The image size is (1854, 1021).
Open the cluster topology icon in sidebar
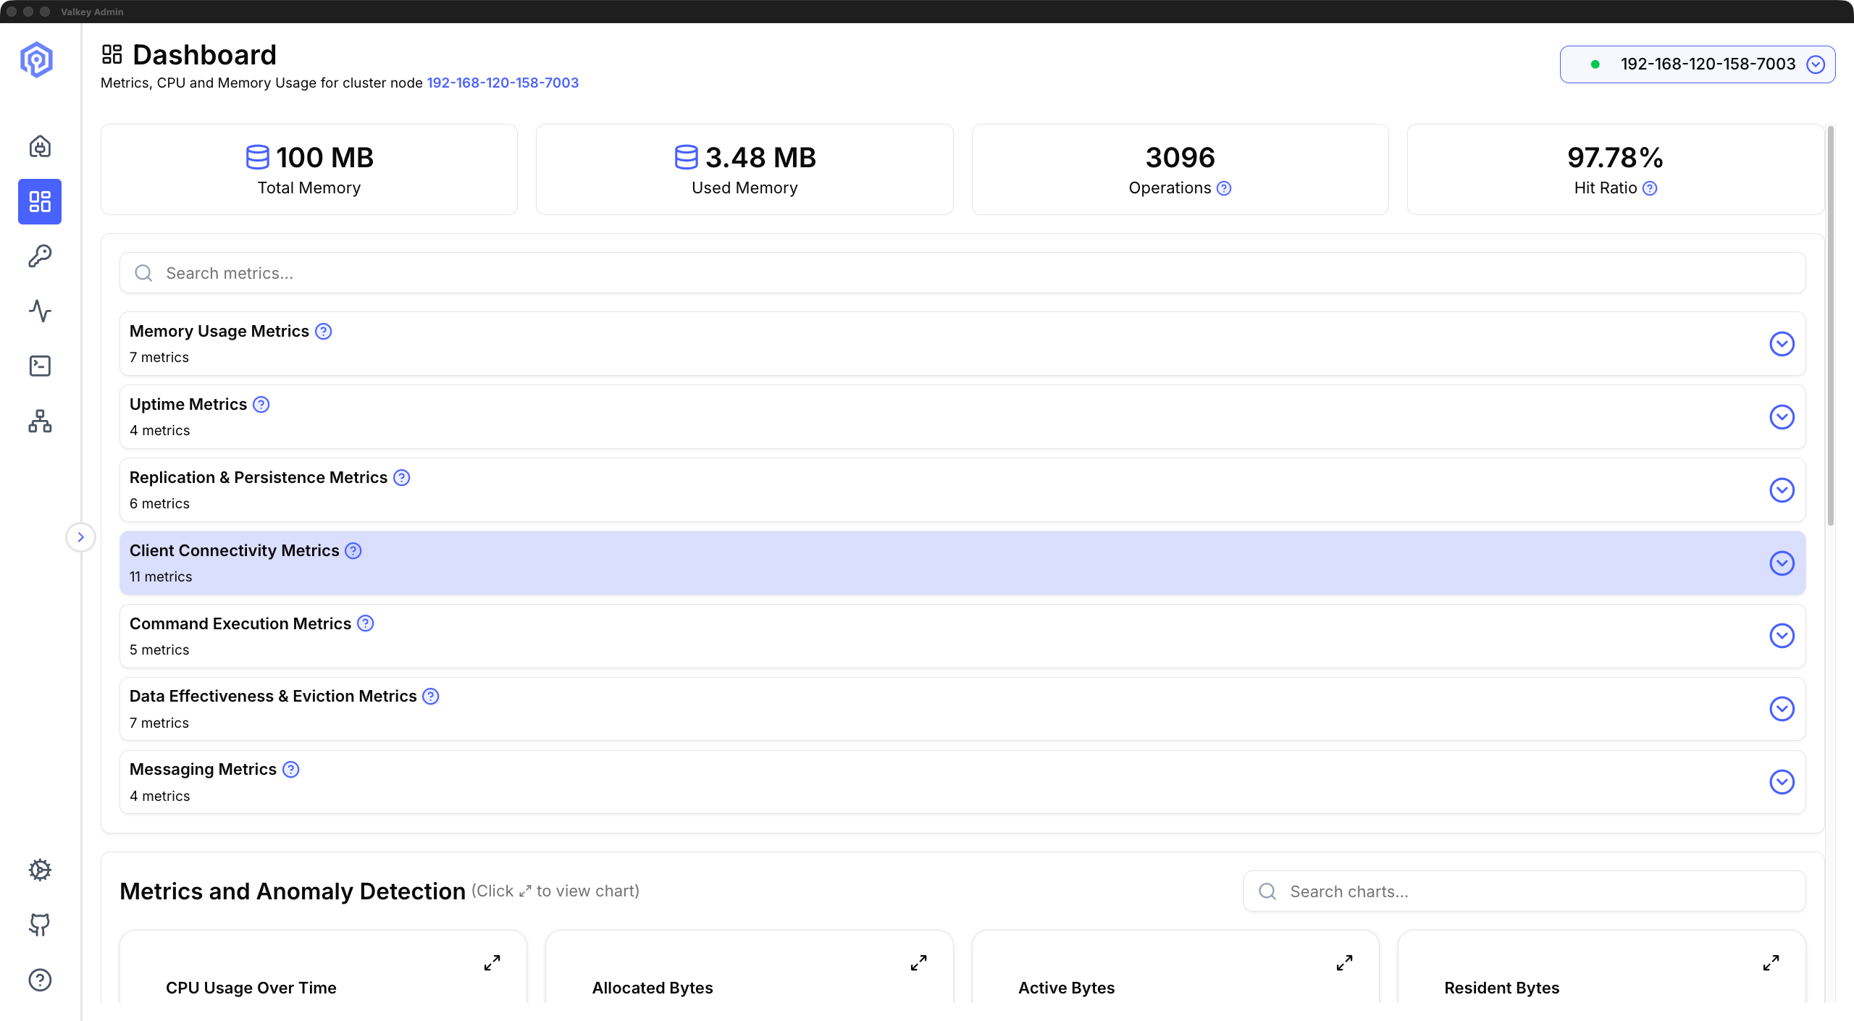(40, 421)
